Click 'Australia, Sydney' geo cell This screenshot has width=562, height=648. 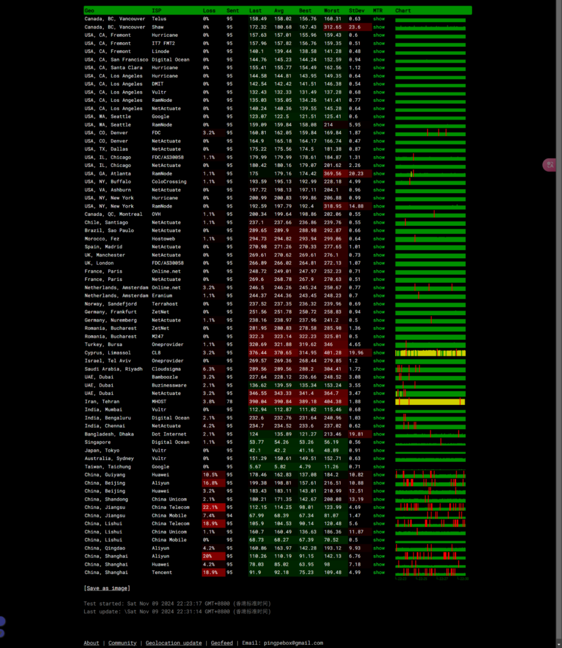pyautogui.click(x=109, y=459)
